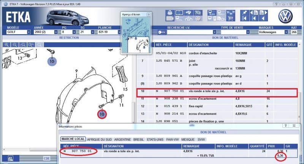
Task: Click the pushpin icon in the toolbar
Action: point(244,13)
